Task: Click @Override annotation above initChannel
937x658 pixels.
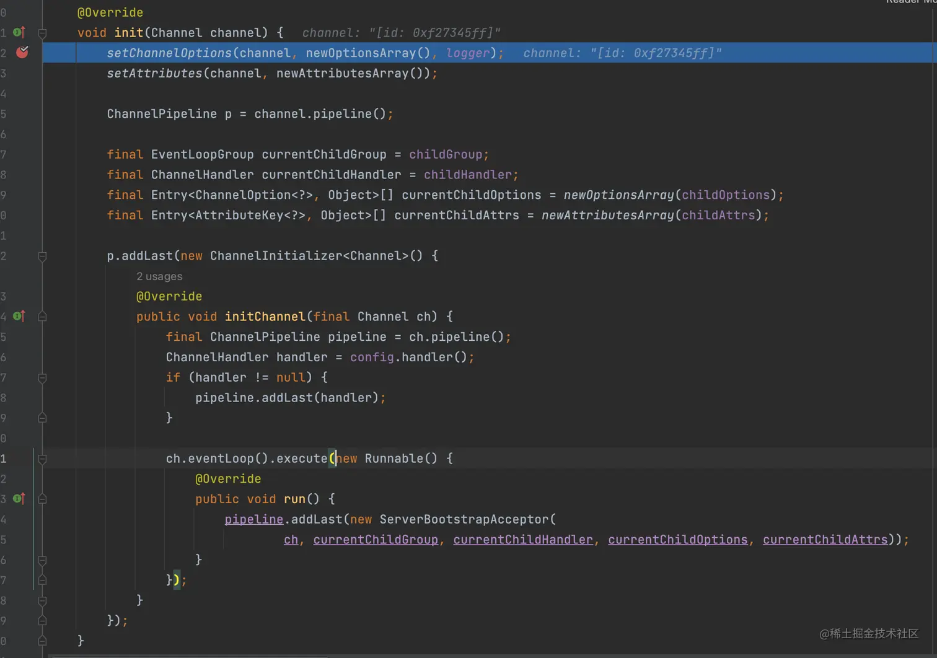Action: tap(169, 296)
